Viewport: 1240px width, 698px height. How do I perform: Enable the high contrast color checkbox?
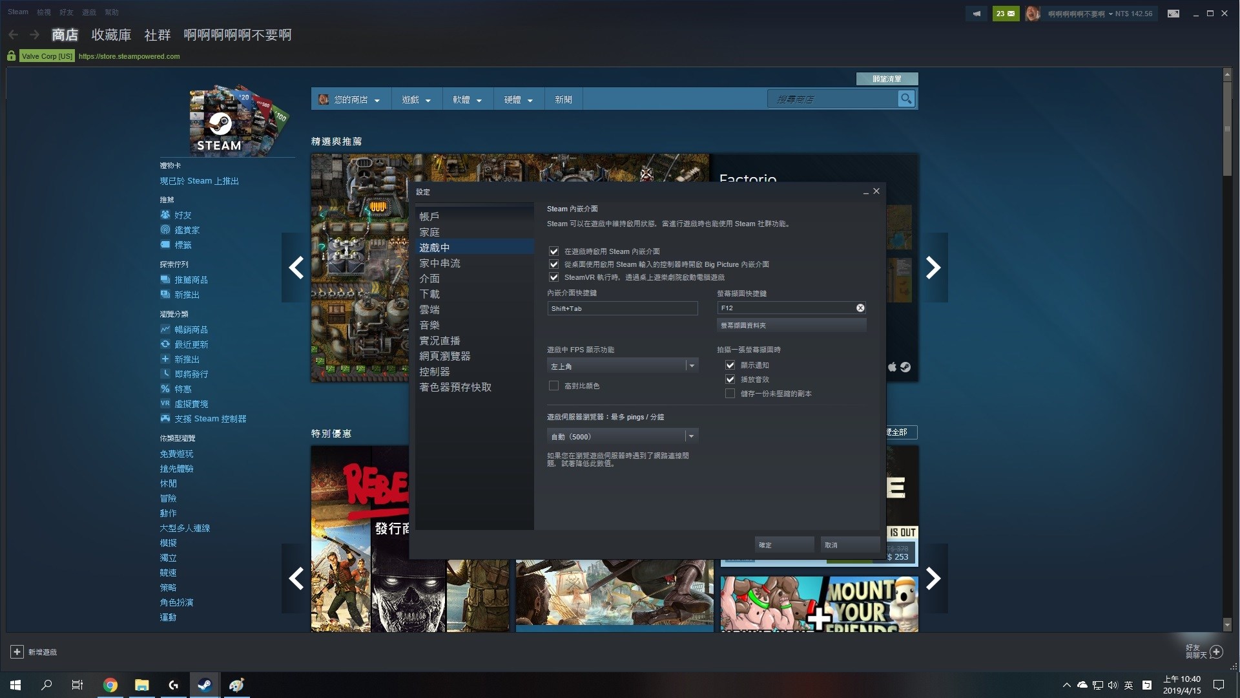(x=553, y=386)
